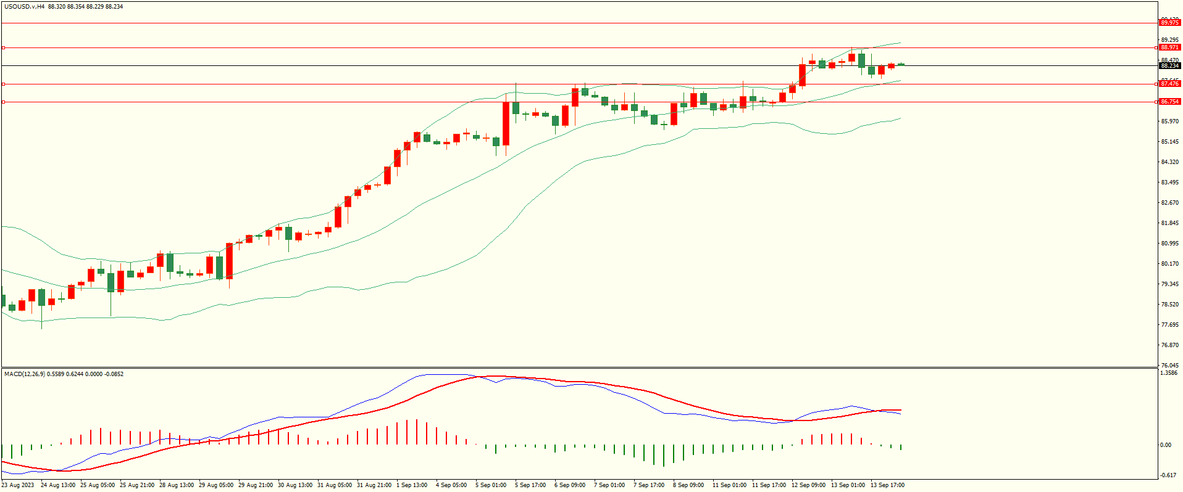Grab the left-edge handle of the 86.754 line
1183x492 pixels.
pos(3,102)
